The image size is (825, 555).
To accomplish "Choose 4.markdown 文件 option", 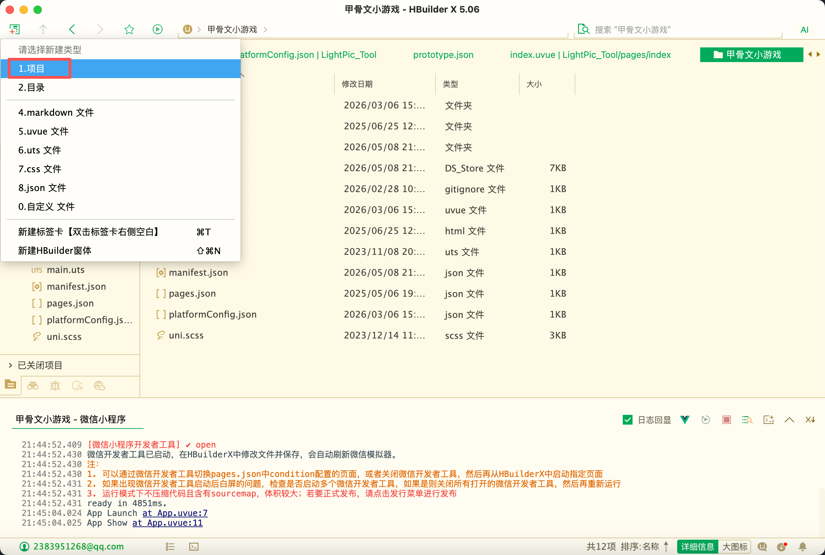I will click(121, 113).
